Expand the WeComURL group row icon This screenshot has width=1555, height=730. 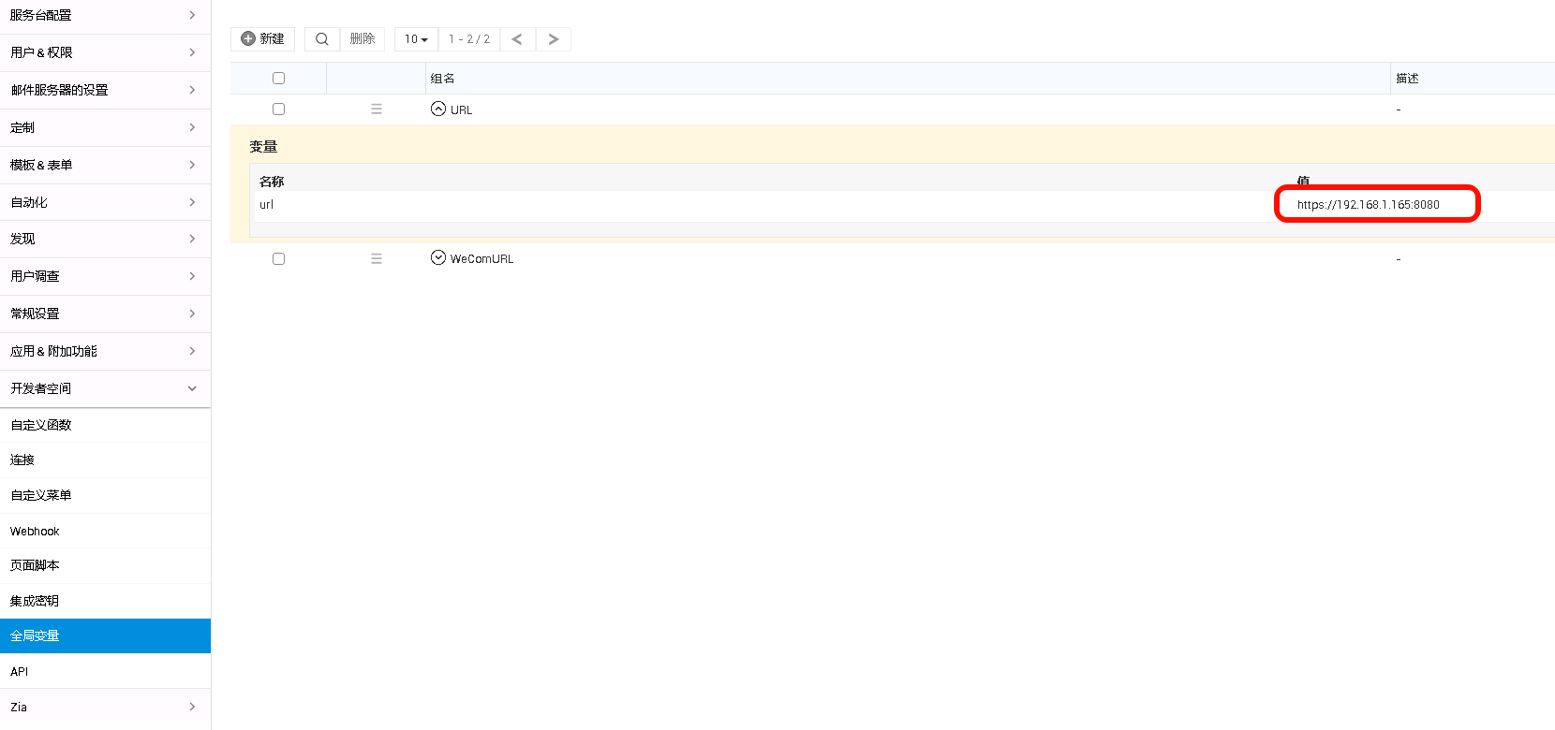(438, 258)
